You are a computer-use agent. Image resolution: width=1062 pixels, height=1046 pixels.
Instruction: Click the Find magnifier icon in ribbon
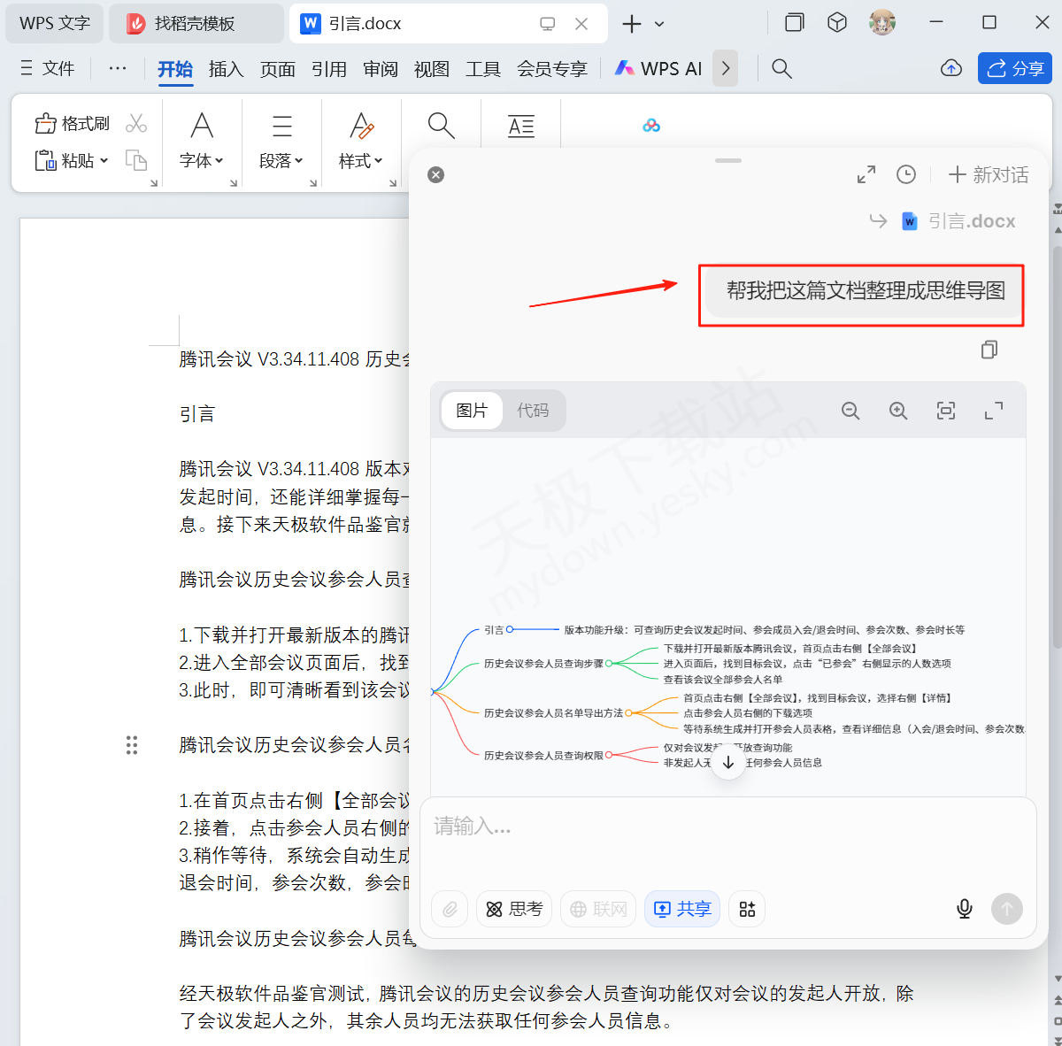(441, 126)
